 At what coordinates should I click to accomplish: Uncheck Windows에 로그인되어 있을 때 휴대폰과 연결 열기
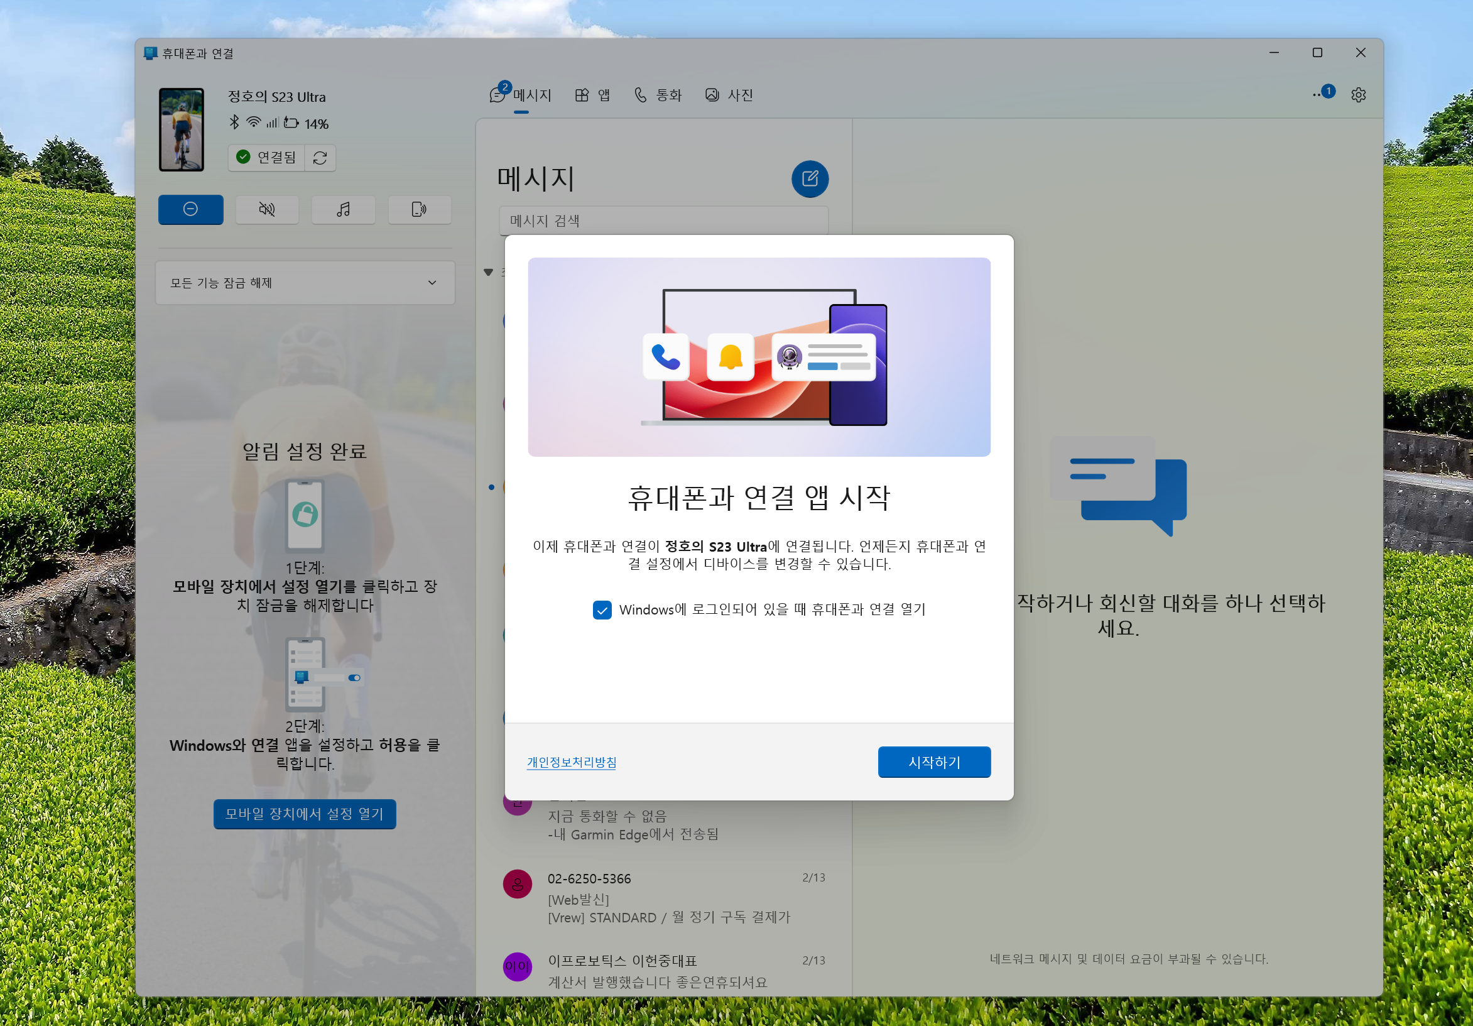[x=602, y=609]
